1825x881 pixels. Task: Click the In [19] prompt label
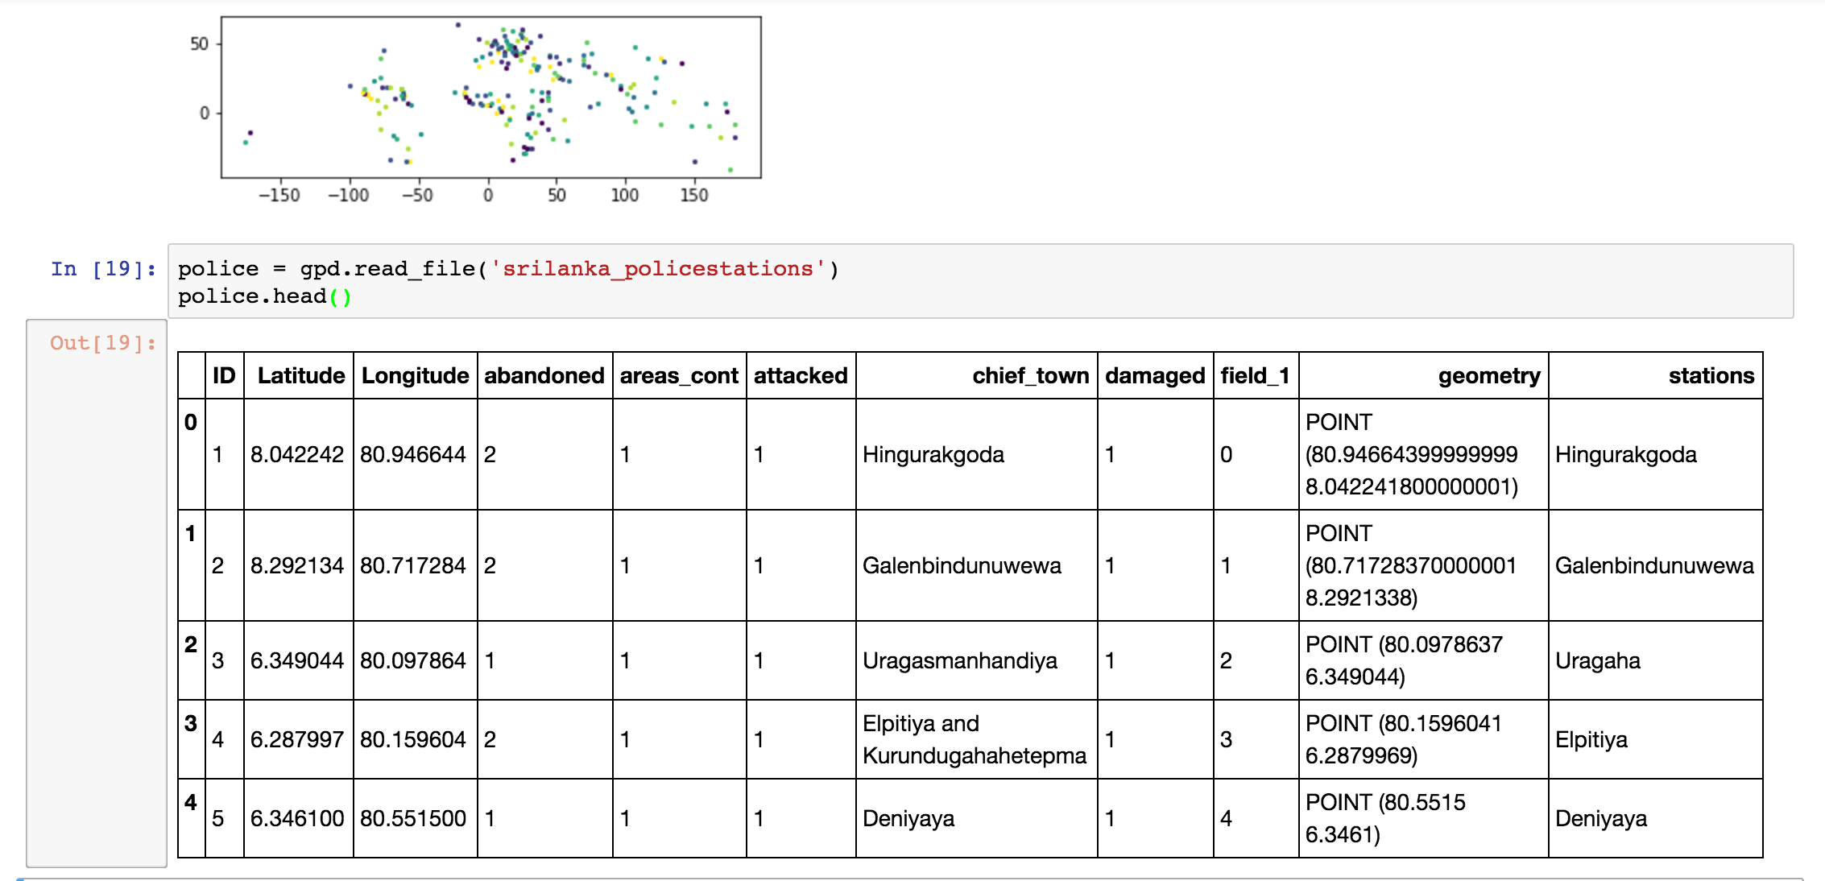pos(103,269)
